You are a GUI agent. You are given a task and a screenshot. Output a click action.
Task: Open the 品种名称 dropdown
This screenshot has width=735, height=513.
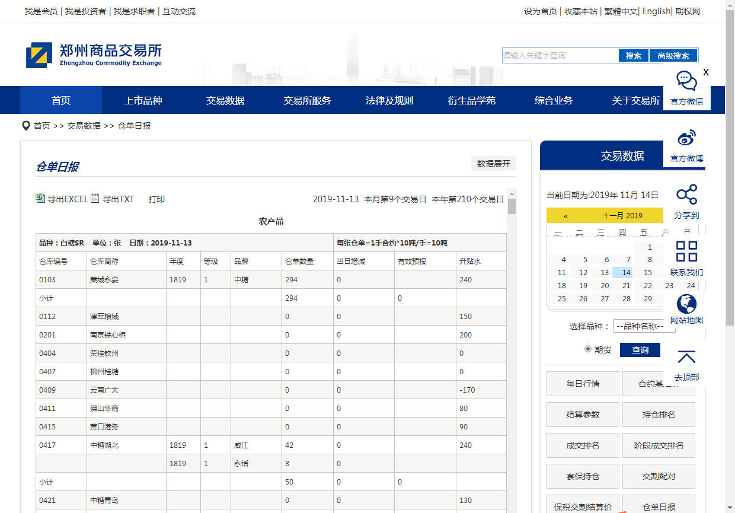click(x=644, y=326)
